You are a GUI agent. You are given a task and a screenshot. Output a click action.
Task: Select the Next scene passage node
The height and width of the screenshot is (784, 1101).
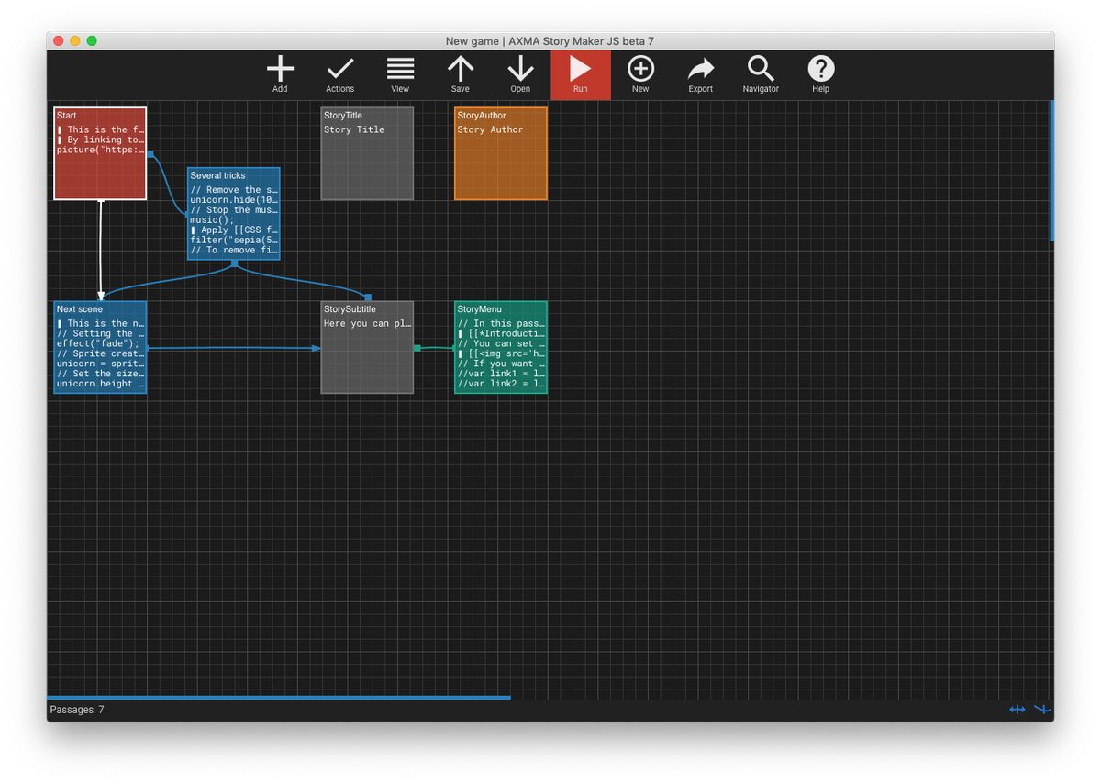tap(99, 349)
